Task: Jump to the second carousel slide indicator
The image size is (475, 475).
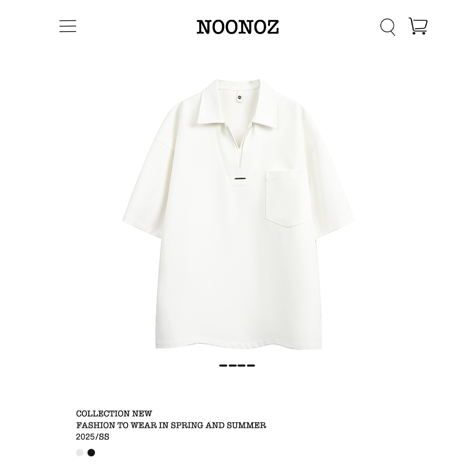Action: point(232,365)
